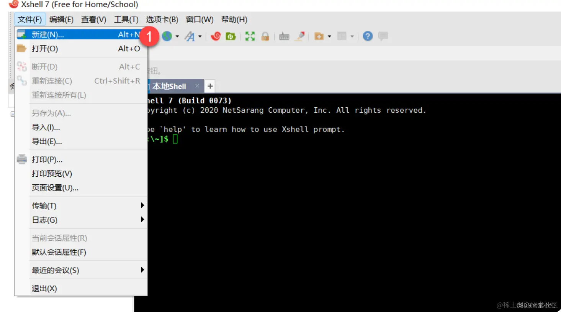Screen dimensions: 561x312
Task: Open the globe icon dropdown arrow
Action: pos(177,36)
